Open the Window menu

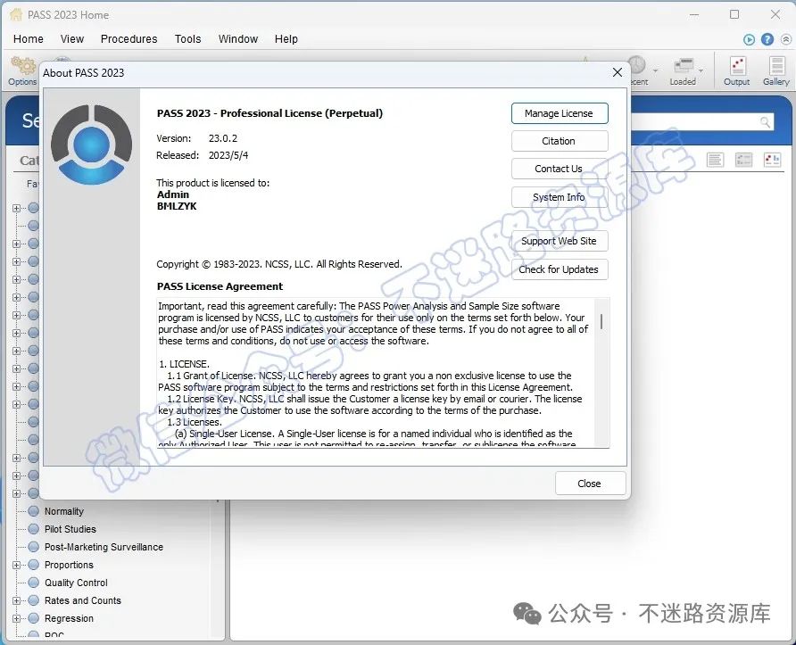pos(238,39)
